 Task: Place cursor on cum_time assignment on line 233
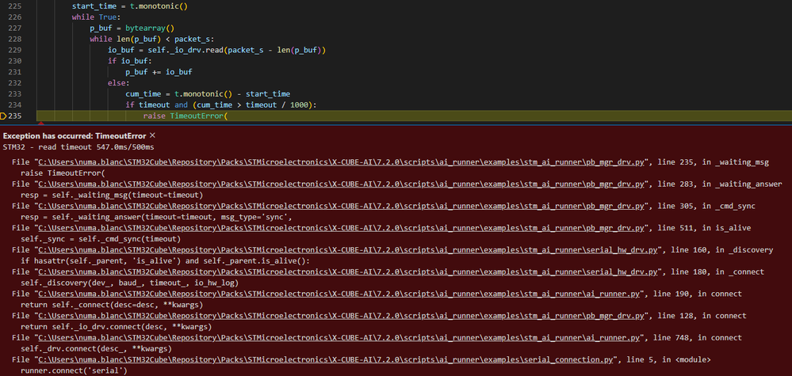[x=208, y=94]
